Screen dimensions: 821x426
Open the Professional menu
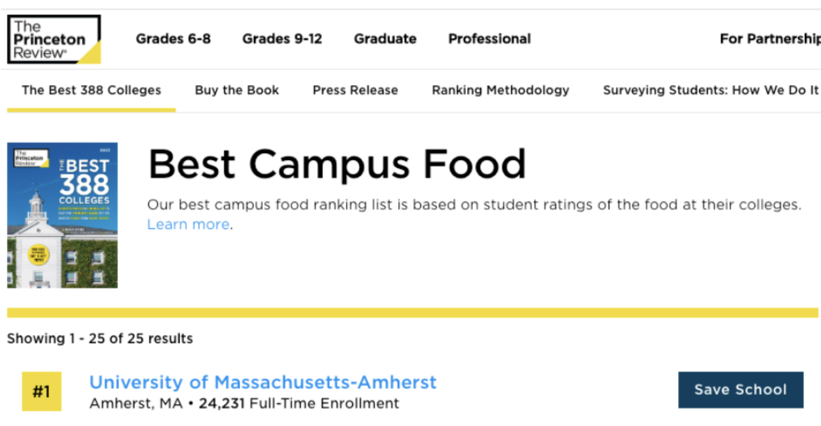(x=489, y=39)
